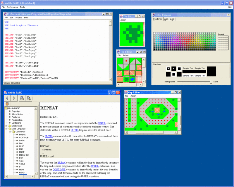
Task: Follow the CONTINUE link in help text
Action: [x=59, y=169]
